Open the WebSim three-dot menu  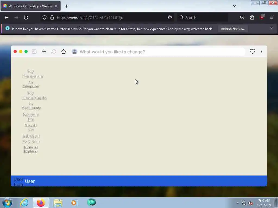pos(261,51)
